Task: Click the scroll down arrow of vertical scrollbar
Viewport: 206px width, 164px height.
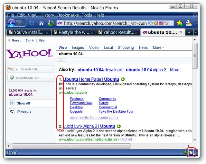Action: tap(194, 140)
